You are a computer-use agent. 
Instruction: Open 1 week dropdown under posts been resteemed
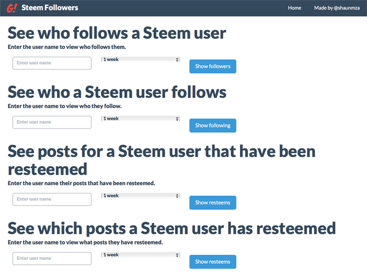pyautogui.click(x=140, y=196)
